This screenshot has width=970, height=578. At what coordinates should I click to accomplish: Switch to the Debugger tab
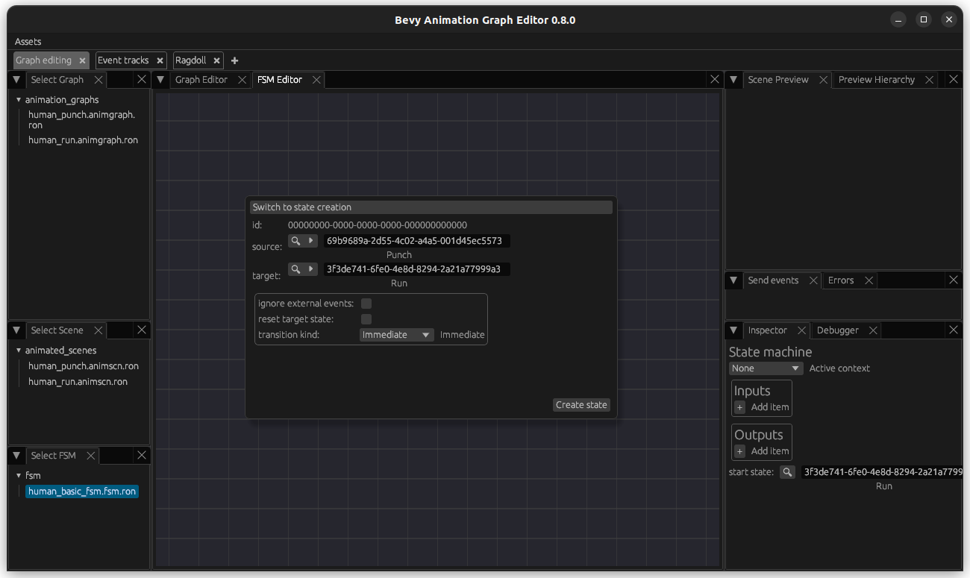pyautogui.click(x=837, y=330)
